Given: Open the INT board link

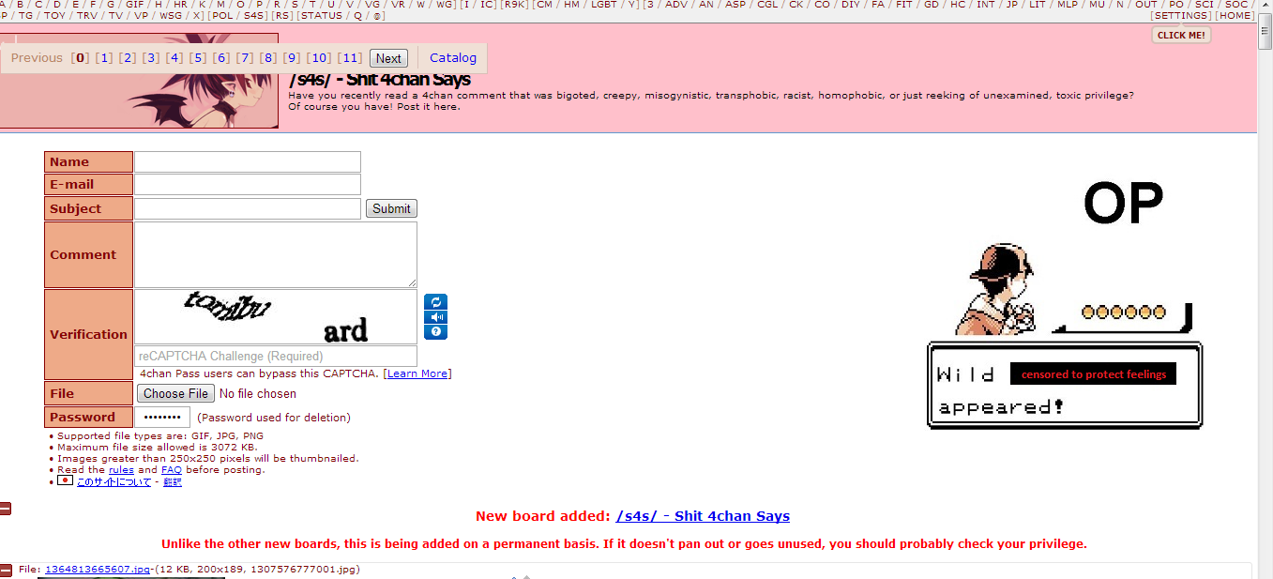Looking at the screenshot, I should [x=986, y=5].
